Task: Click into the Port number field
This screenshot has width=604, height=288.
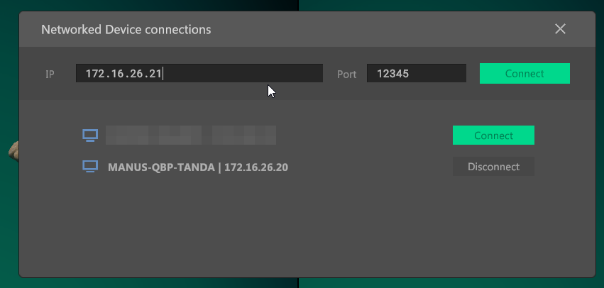Action: [x=416, y=73]
